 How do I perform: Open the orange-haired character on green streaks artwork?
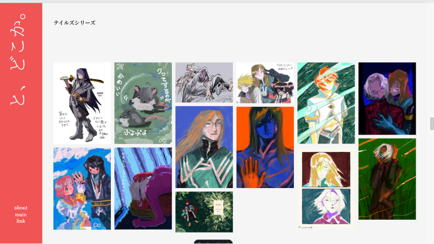tap(326, 103)
